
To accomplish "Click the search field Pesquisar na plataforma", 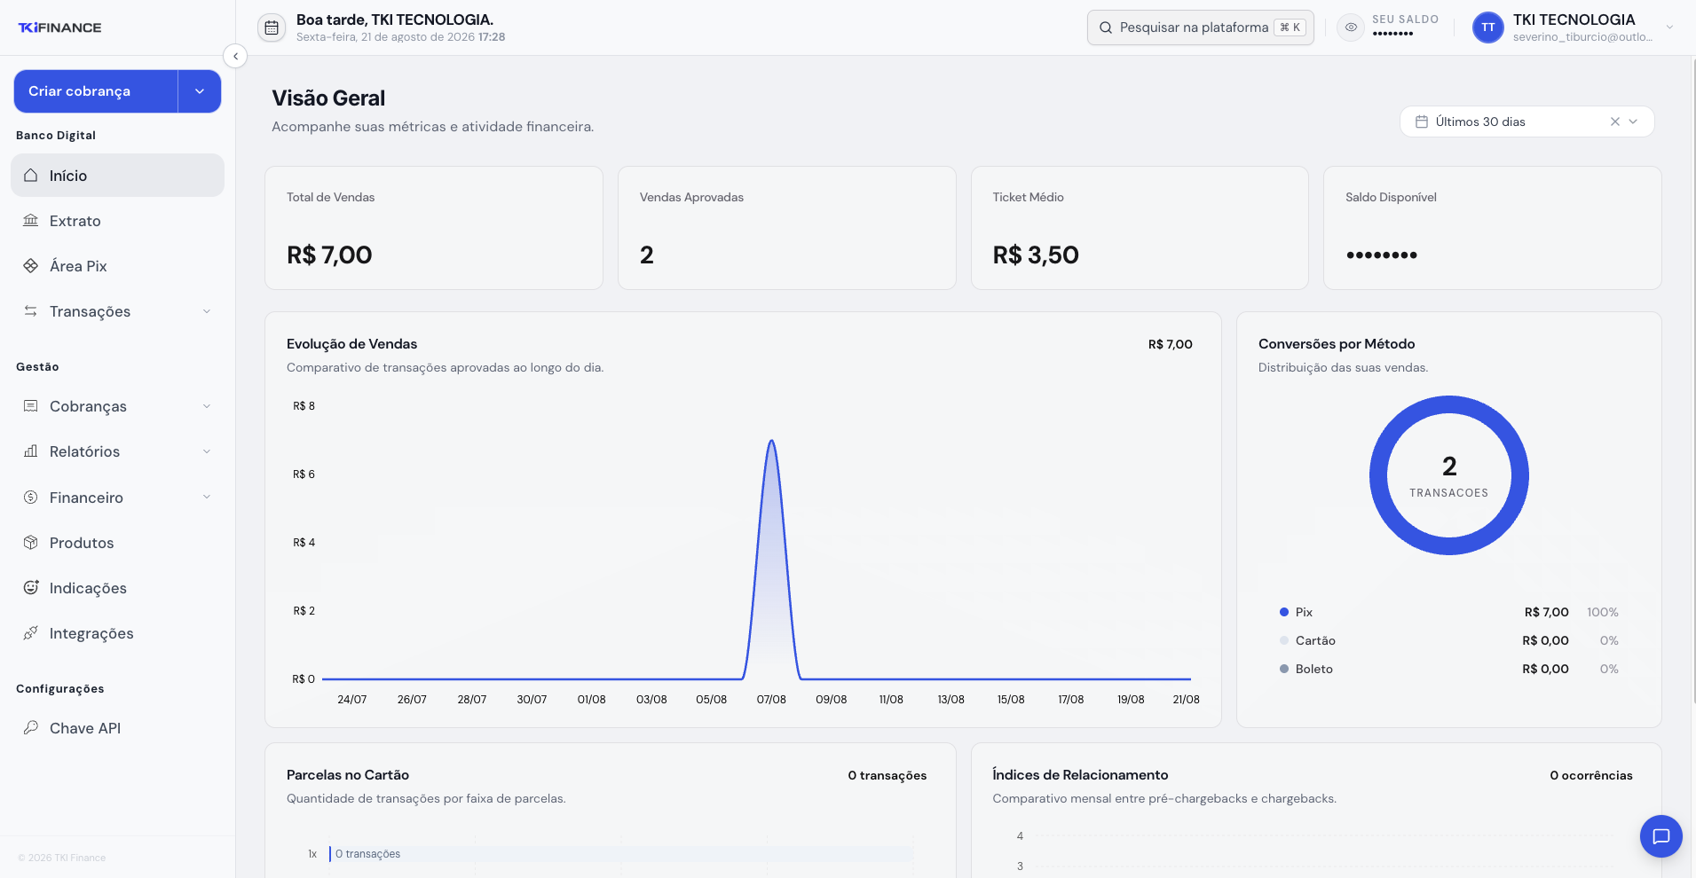I will coord(1200,27).
